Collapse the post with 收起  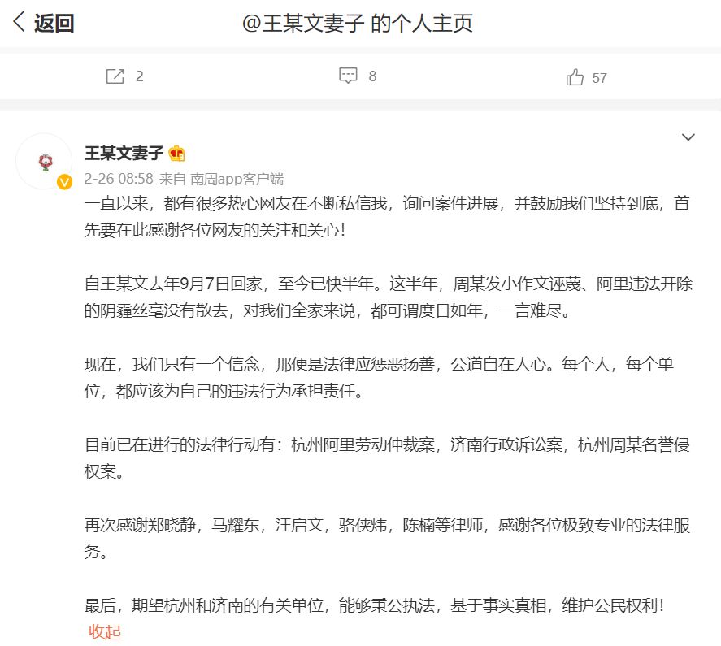click(x=104, y=631)
